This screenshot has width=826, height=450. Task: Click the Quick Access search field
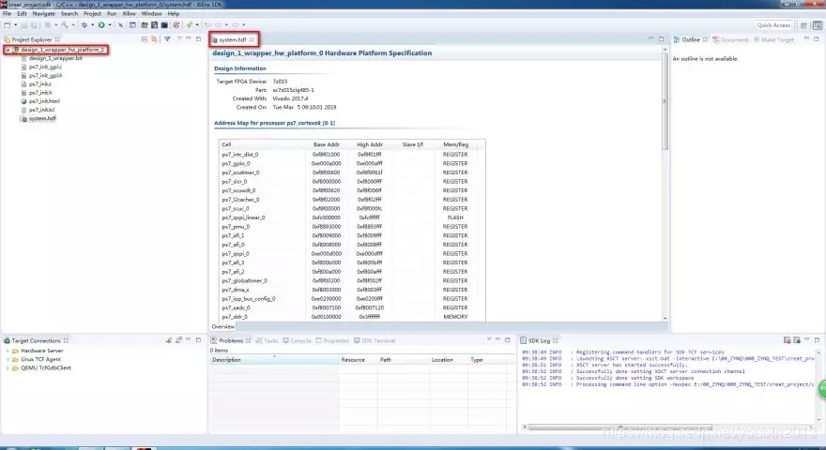click(x=773, y=25)
